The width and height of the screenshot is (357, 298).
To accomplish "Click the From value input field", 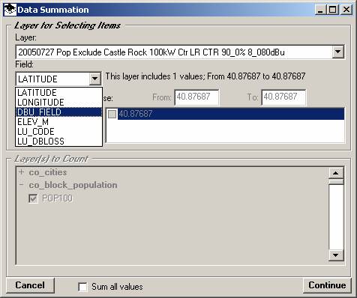I will click(x=196, y=97).
